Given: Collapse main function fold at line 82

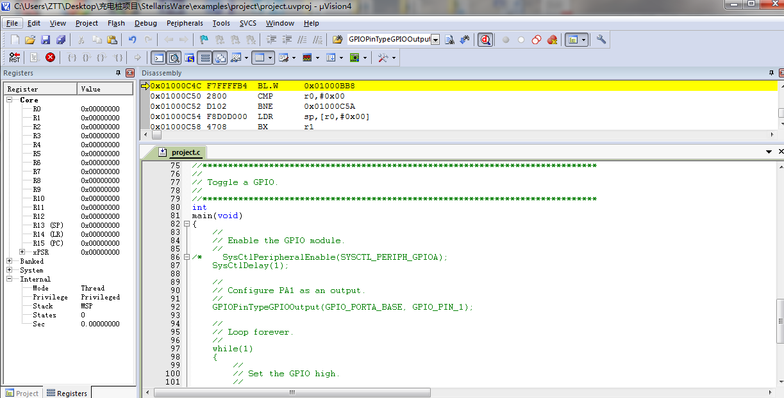Looking at the screenshot, I should click(x=187, y=224).
